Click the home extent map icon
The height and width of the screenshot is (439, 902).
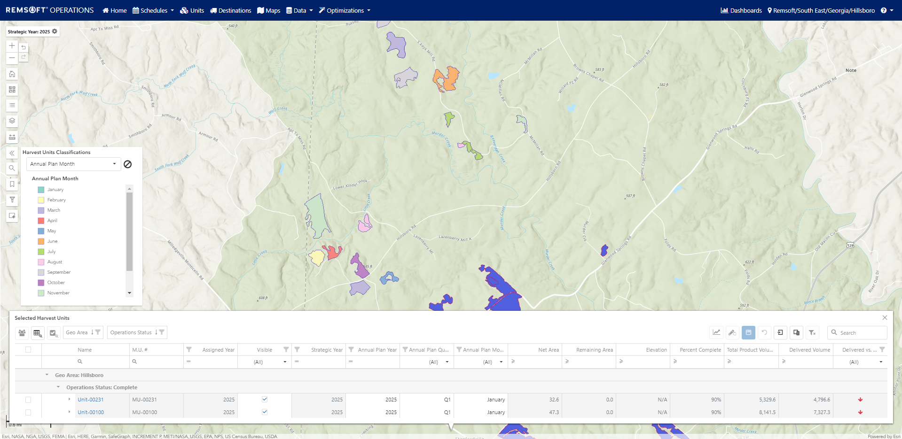pyautogui.click(x=12, y=74)
